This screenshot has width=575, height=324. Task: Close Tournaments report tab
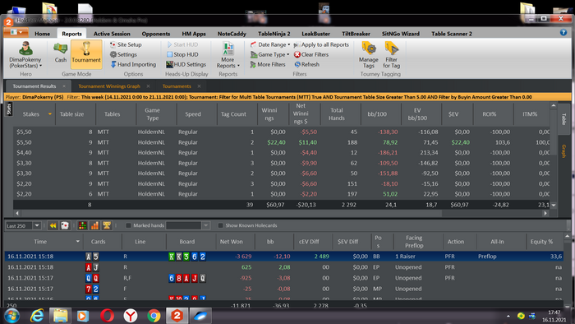(x=199, y=86)
